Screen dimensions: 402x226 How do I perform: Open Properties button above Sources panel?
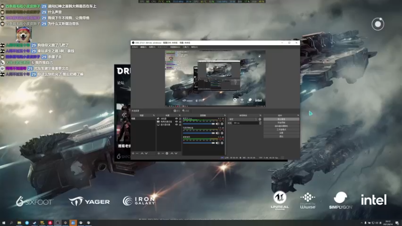click(177, 111)
